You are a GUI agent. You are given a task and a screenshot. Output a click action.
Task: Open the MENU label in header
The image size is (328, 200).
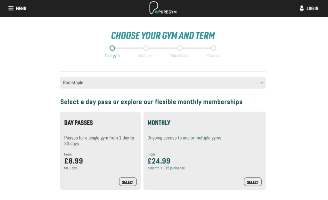[x=21, y=9]
